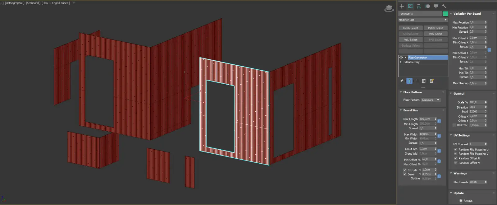The image size is (497, 205).
Task: Click the Patch Select button
Action: (x=435, y=28)
